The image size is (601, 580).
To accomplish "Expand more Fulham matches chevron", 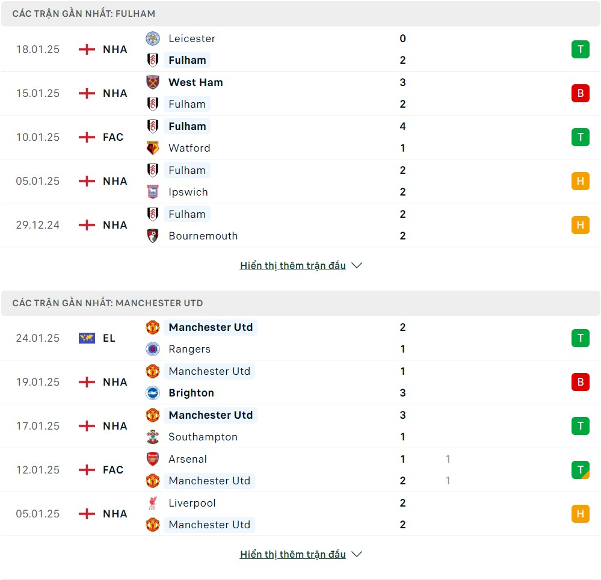I will pyautogui.click(x=357, y=265).
